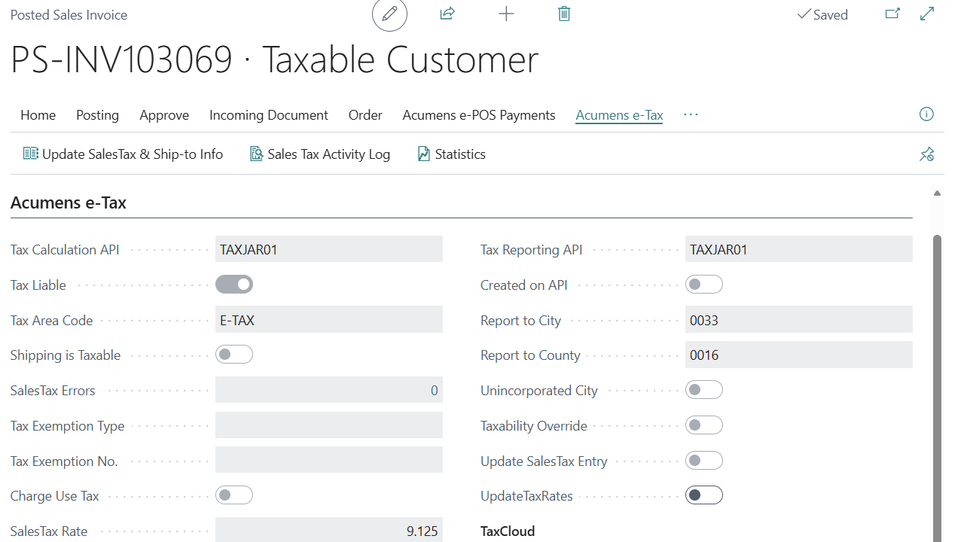
Task: Click the vertical scrollbar thumb
Action: (937, 376)
